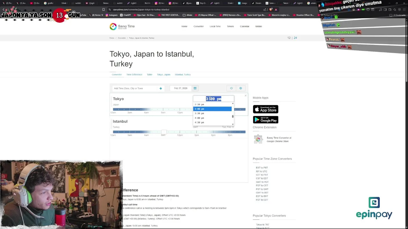Viewport: 408px width, 229px height.
Task: Open the CET to PST converter link
Action: [262, 175]
